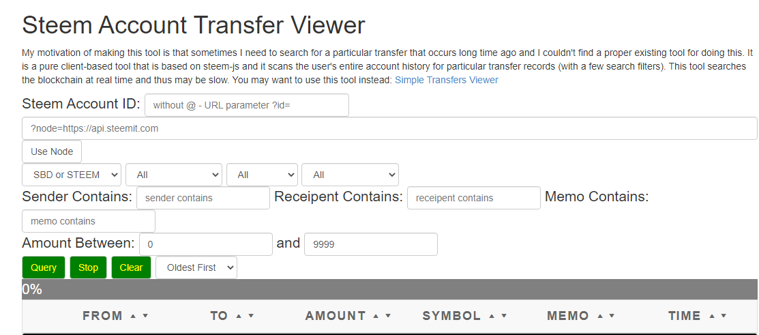Expand the last All dropdown in the filter row
This screenshot has height=335, width=759.
[x=350, y=175]
